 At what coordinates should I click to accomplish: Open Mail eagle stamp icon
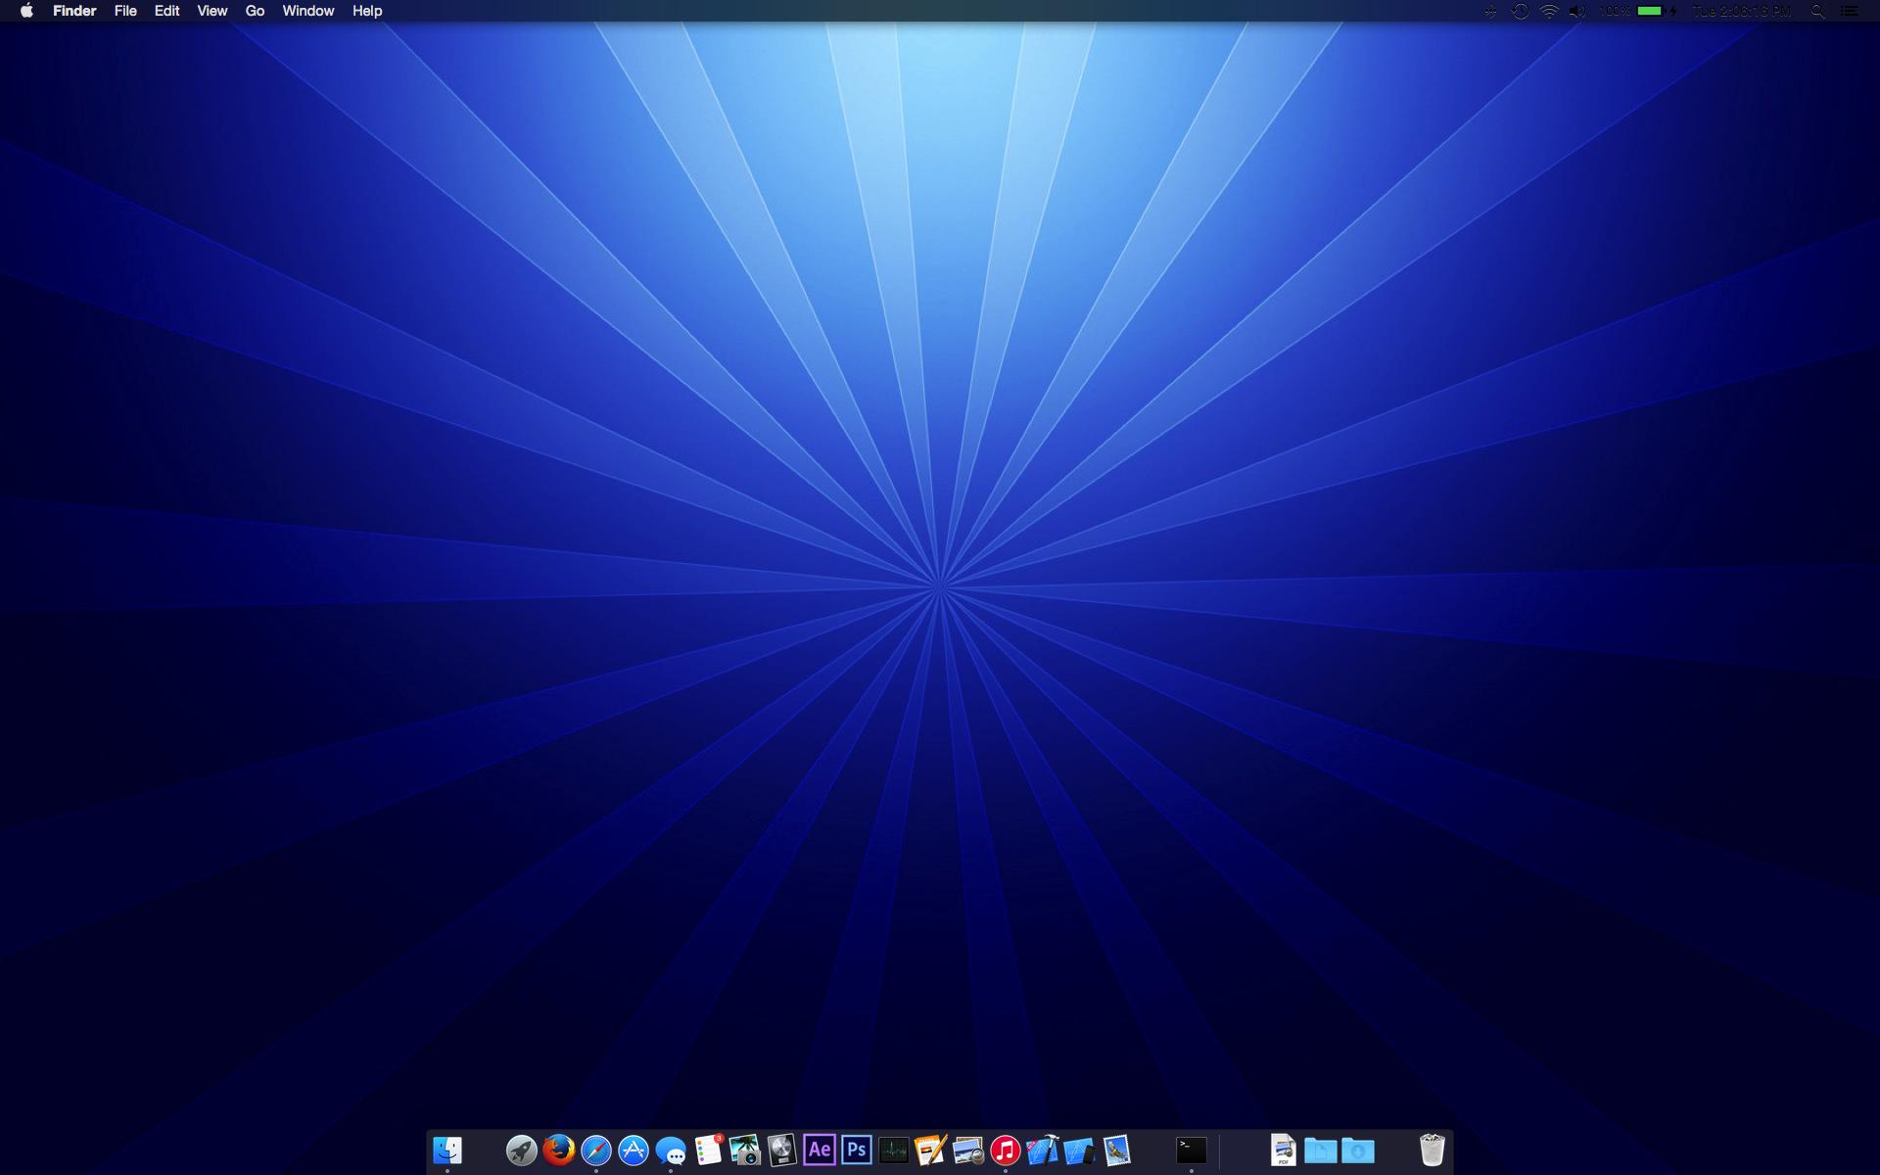pos(1117,1150)
